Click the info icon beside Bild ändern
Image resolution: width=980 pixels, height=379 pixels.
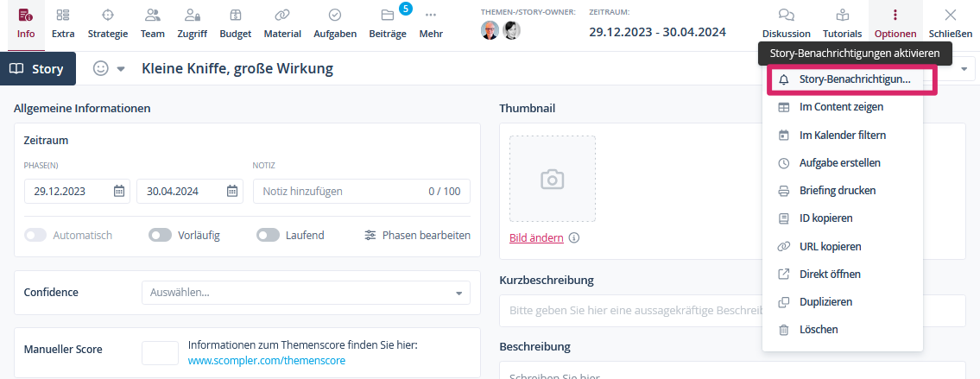point(574,238)
